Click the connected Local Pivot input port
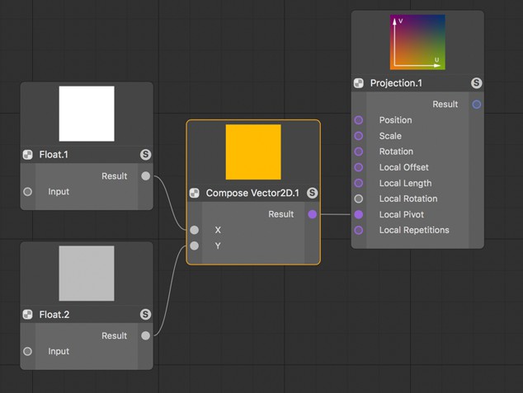523x393 pixels. pyautogui.click(x=359, y=214)
